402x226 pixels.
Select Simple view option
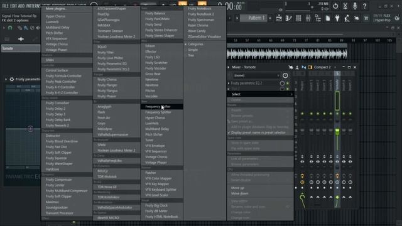point(193,50)
